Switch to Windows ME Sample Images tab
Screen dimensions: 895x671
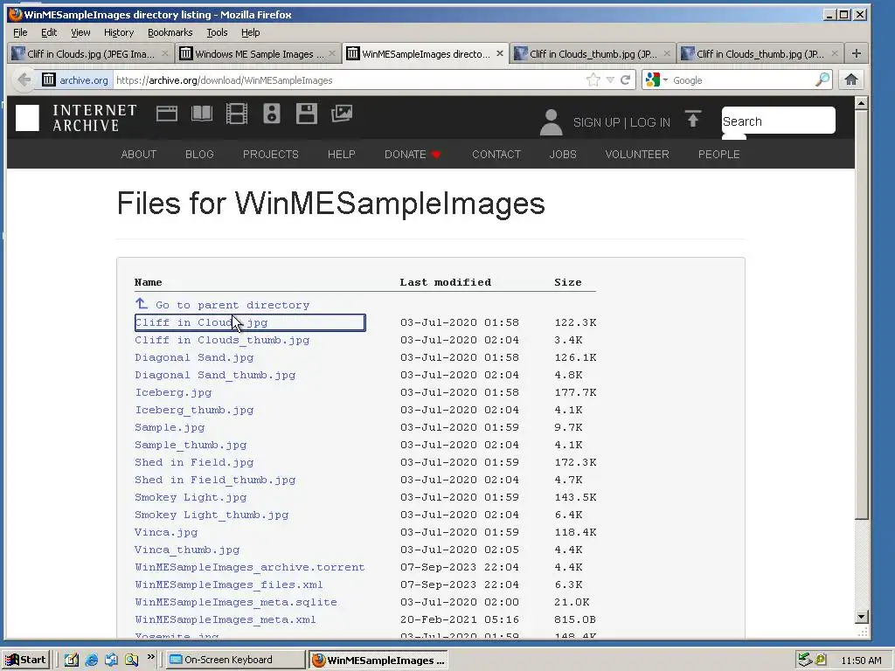click(258, 53)
